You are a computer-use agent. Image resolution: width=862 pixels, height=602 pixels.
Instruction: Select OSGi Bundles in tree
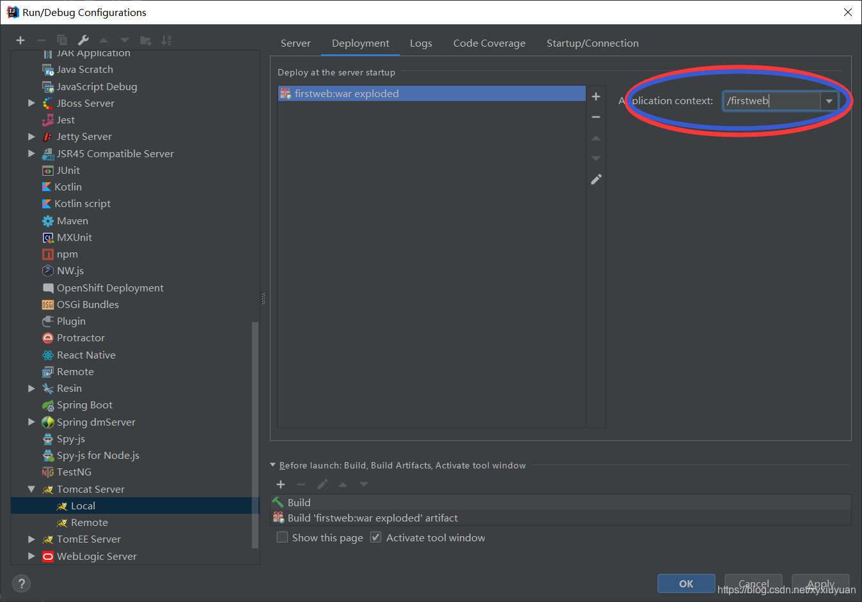point(88,305)
